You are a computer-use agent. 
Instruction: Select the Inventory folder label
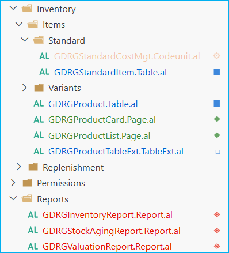(56, 9)
